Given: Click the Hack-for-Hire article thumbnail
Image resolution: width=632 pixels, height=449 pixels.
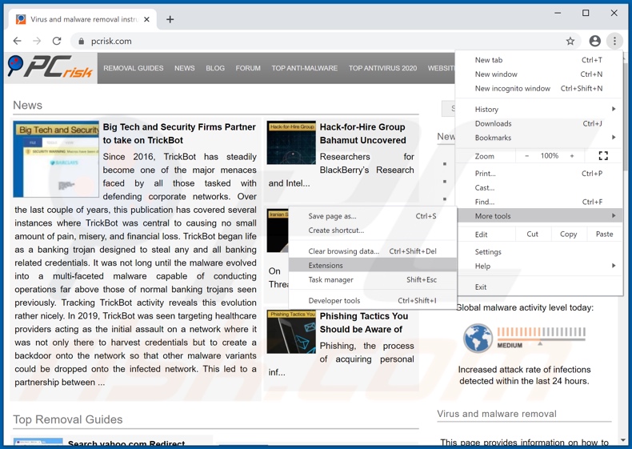Looking at the screenshot, I should point(291,142).
